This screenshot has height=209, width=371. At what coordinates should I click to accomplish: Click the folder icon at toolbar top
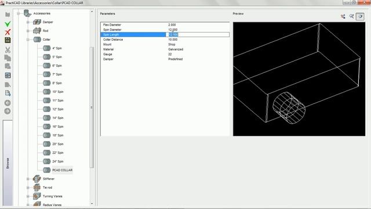(x=8, y=15)
